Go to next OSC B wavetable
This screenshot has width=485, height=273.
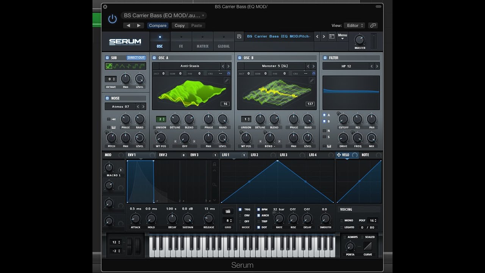coord(313,66)
